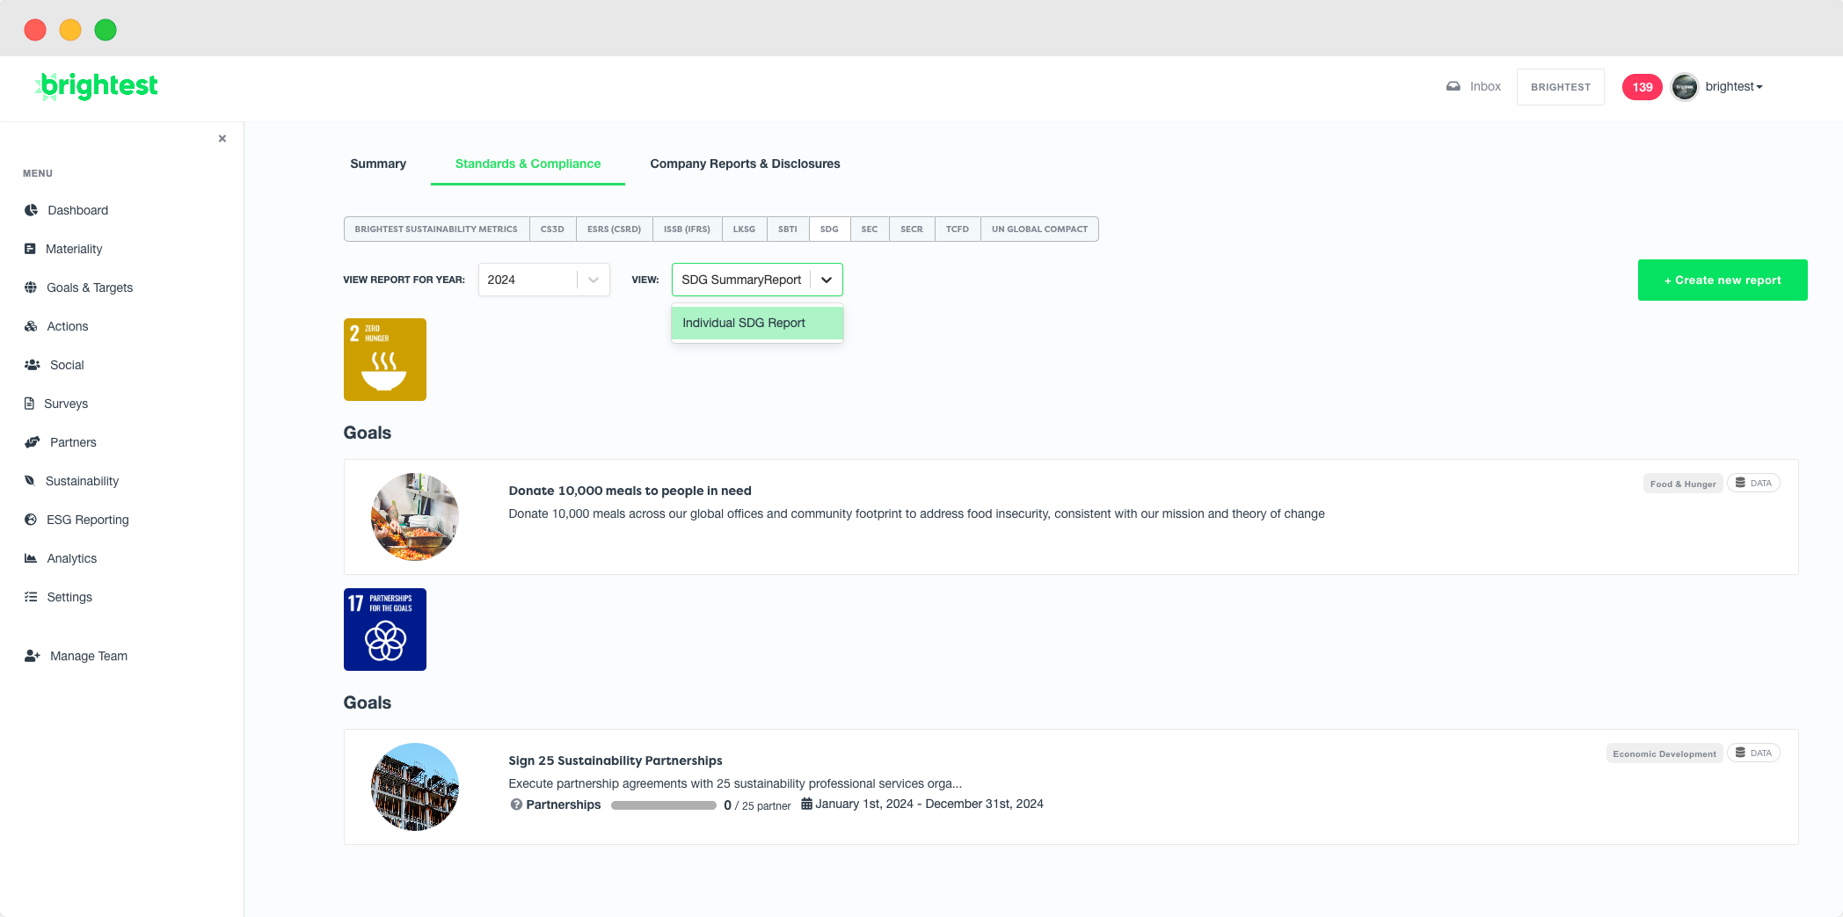This screenshot has width=1843, height=917.
Task: Select the LKSG standard
Action: tap(744, 229)
